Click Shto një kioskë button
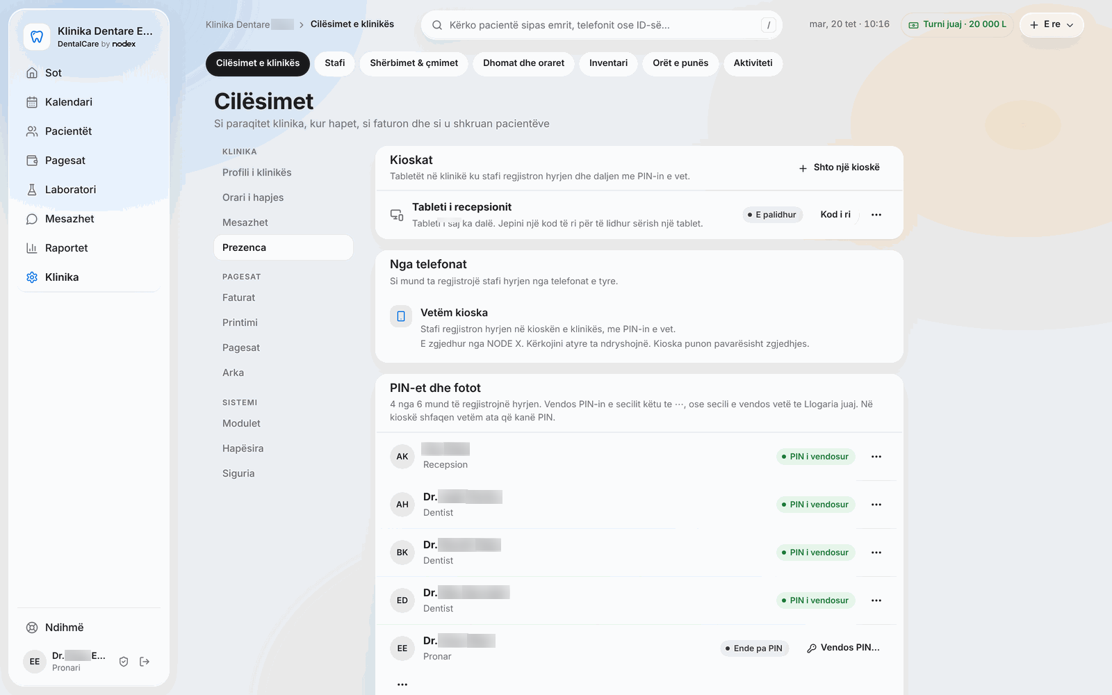Viewport: 1112px width, 695px height. click(x=839, y=167)
